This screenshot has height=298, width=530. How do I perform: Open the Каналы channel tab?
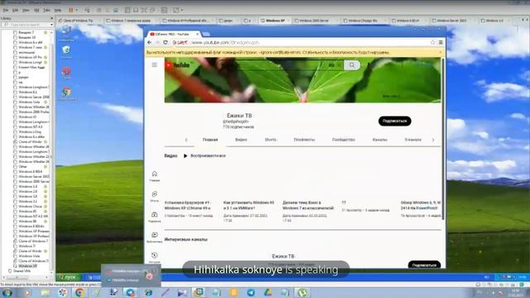379,140
